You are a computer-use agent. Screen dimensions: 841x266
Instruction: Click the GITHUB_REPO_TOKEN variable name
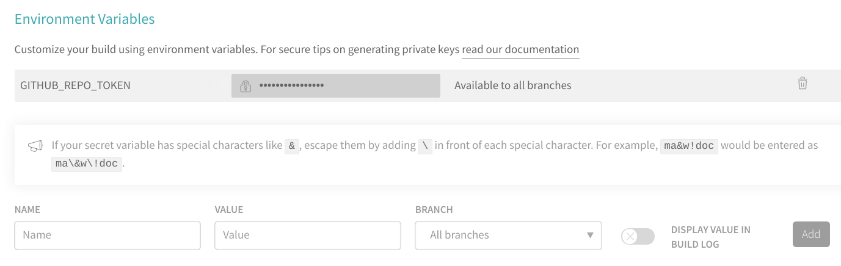(76, 85)
